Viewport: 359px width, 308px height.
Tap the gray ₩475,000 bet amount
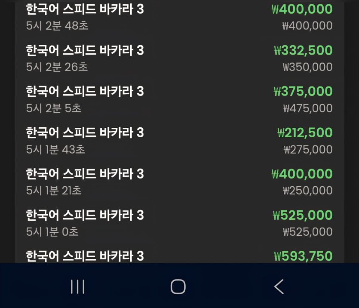308,108
